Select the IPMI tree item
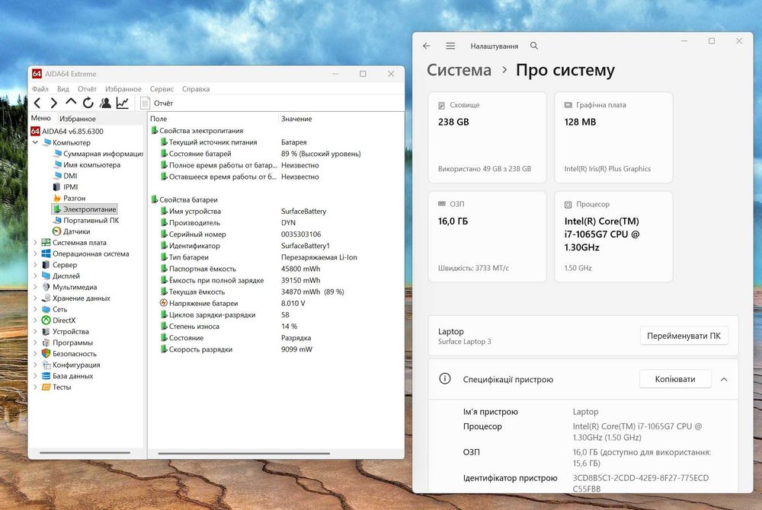 point(65,186)
